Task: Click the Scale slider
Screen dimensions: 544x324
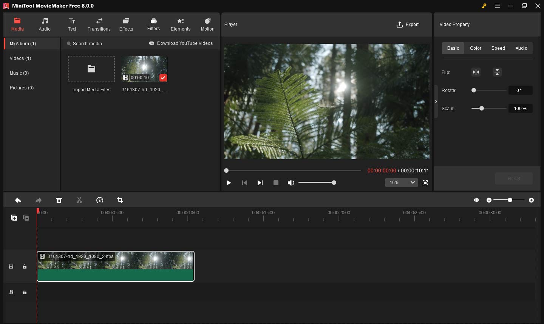Action: 489,108
